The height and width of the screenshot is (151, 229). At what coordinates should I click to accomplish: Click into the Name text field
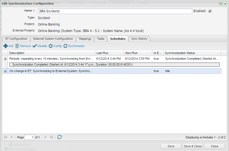(115, 11)
